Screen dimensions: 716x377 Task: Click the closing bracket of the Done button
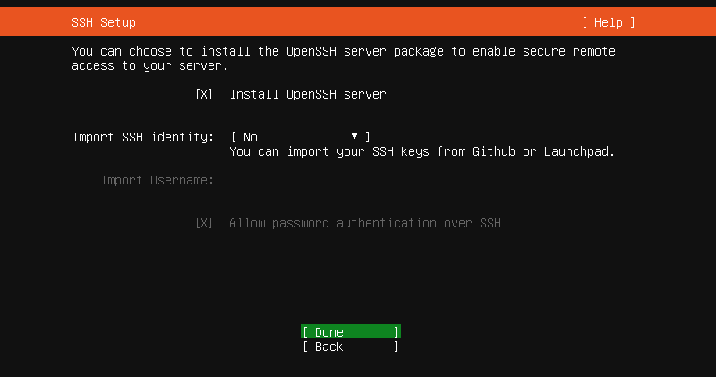pyautogui.click(x=396, y=331)
